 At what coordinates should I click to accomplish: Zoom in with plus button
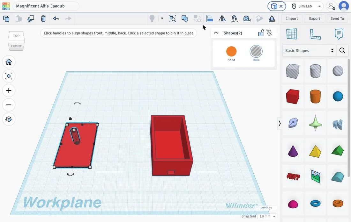tap(9, 90)
